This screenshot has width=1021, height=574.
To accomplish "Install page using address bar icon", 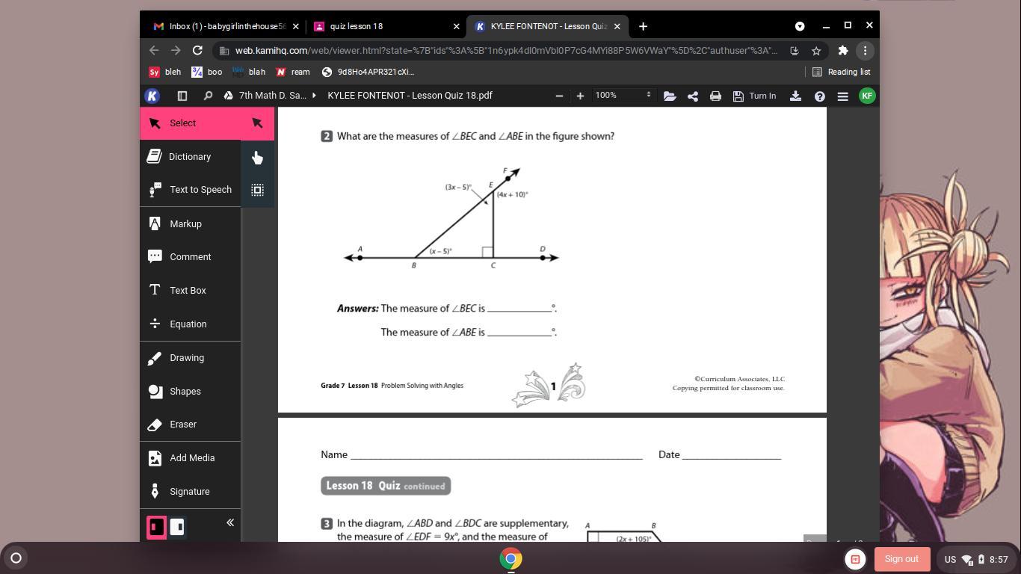I will 795,51.
